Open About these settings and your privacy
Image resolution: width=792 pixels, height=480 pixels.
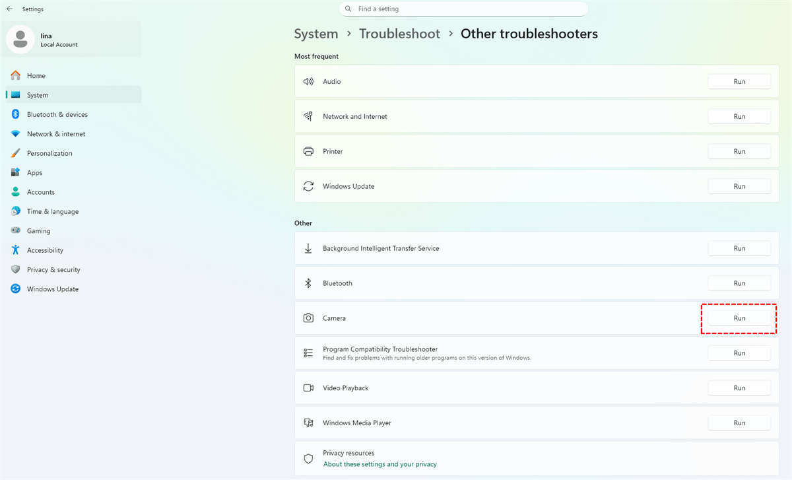(379, 464)
